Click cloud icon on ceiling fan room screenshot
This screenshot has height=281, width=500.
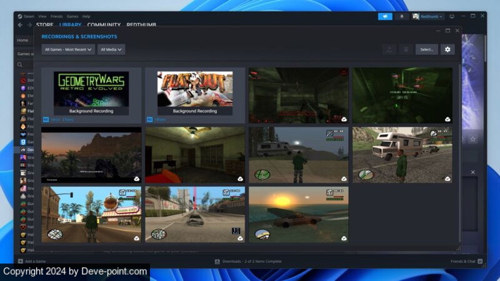point(240,179)
